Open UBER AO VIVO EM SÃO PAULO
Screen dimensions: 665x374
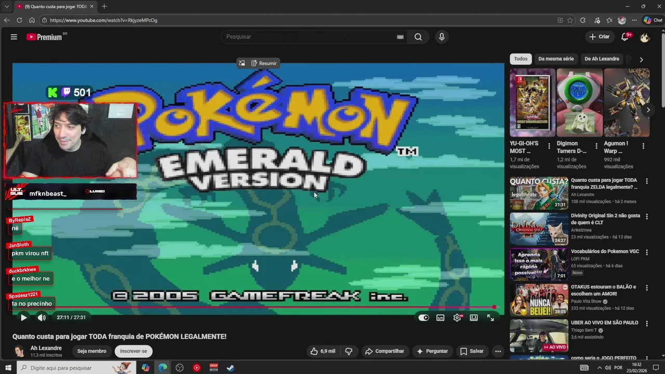[x=604, y=323]
